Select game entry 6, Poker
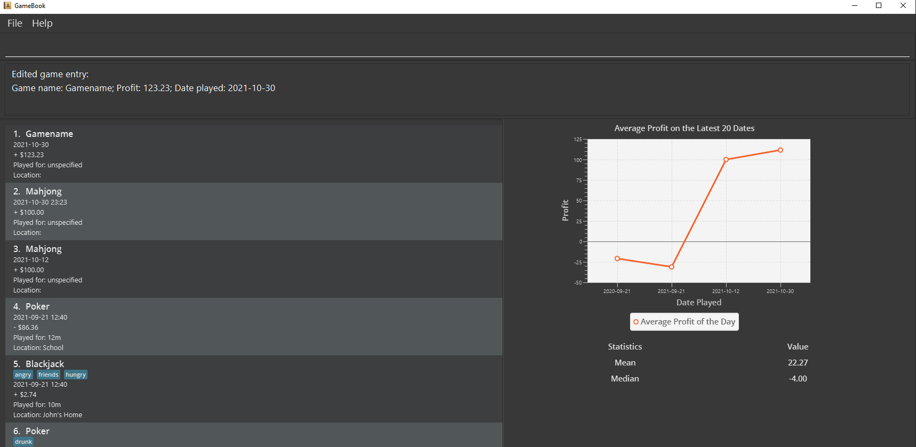916x447 pixels. tap(254, 435)
